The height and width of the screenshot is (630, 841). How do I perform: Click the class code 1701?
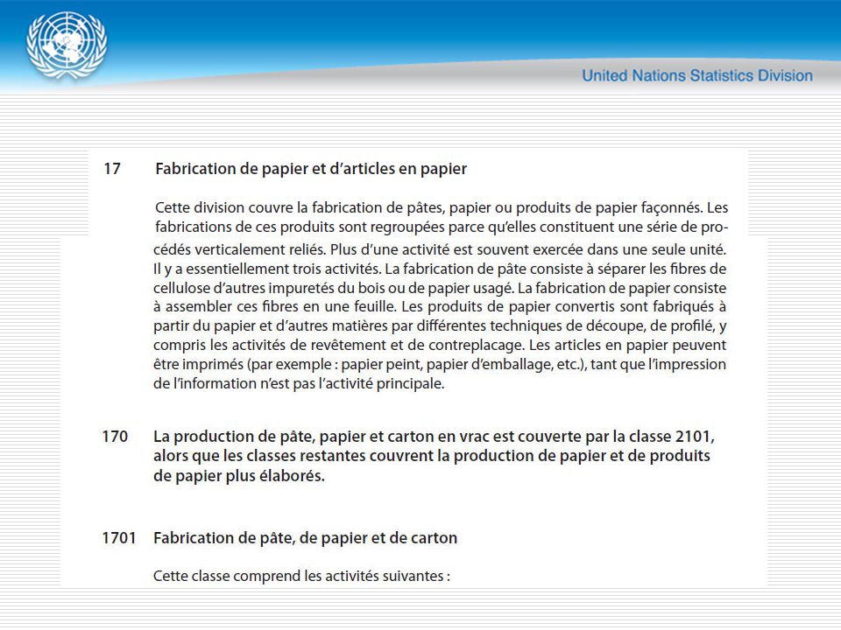(x=119, y=538)
